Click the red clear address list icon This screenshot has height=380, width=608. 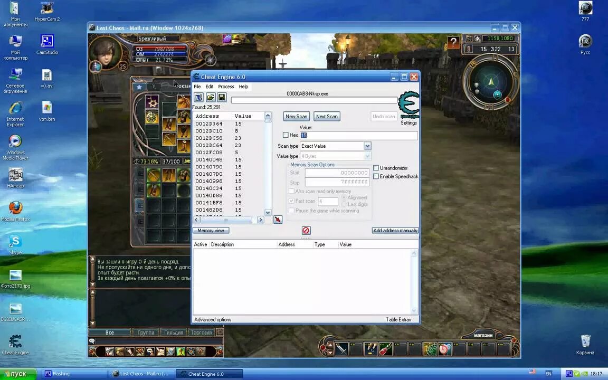(306, 230)
